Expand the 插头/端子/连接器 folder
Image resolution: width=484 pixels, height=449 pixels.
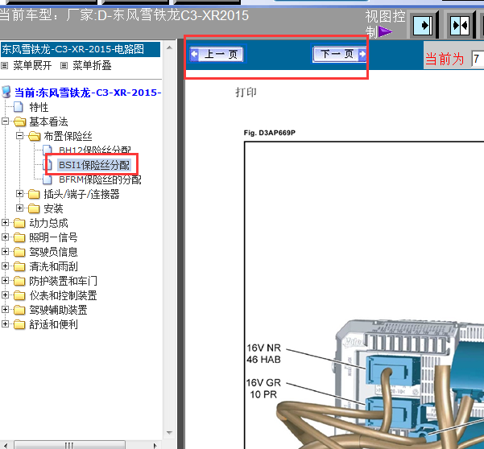(19, 194)
